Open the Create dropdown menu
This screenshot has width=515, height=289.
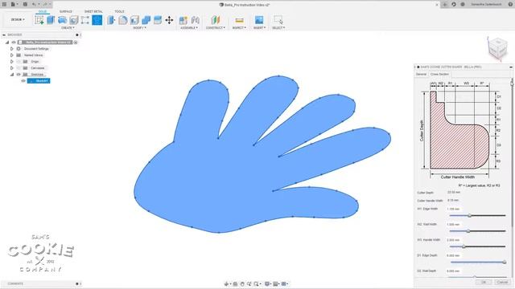tap(68, 28)
